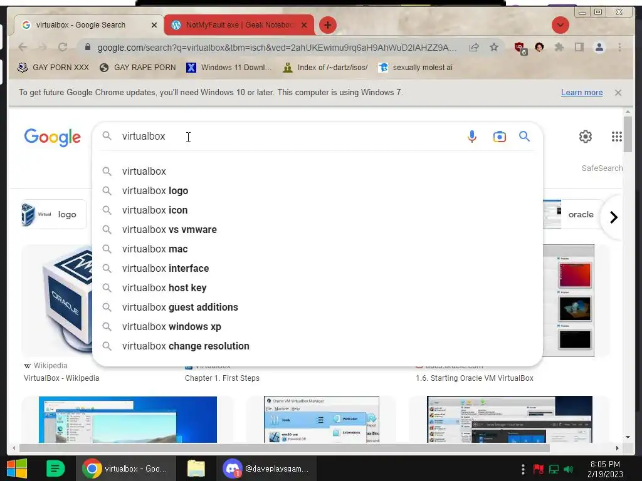
Task: Click the vertical page scrollbar thumb
Action: click(628, 134)
